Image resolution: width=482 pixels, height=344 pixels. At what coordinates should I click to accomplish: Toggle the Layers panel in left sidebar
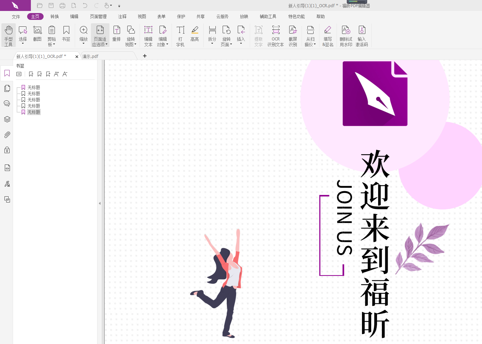tap(7, 119)
